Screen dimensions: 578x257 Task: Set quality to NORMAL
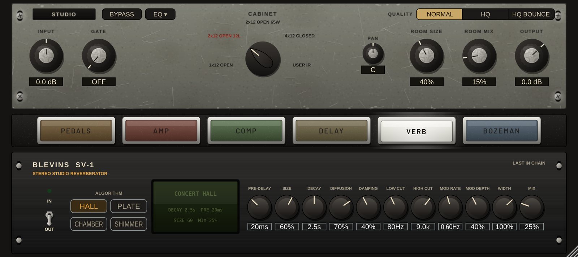point(440,14)
